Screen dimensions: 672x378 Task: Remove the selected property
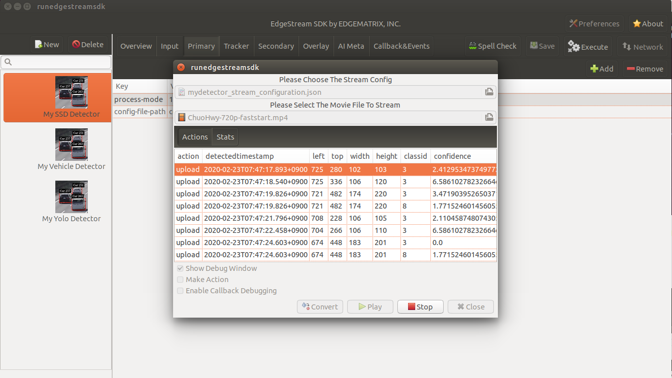pos(645,69)
